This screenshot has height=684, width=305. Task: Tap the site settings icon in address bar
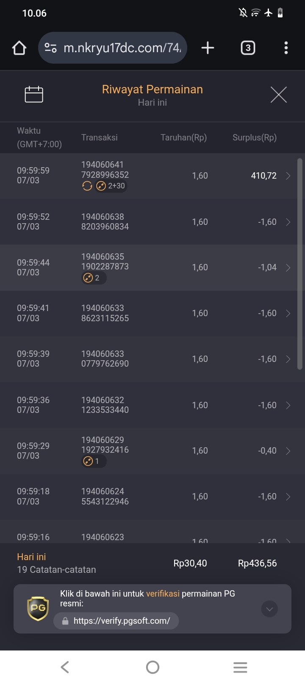51,48
